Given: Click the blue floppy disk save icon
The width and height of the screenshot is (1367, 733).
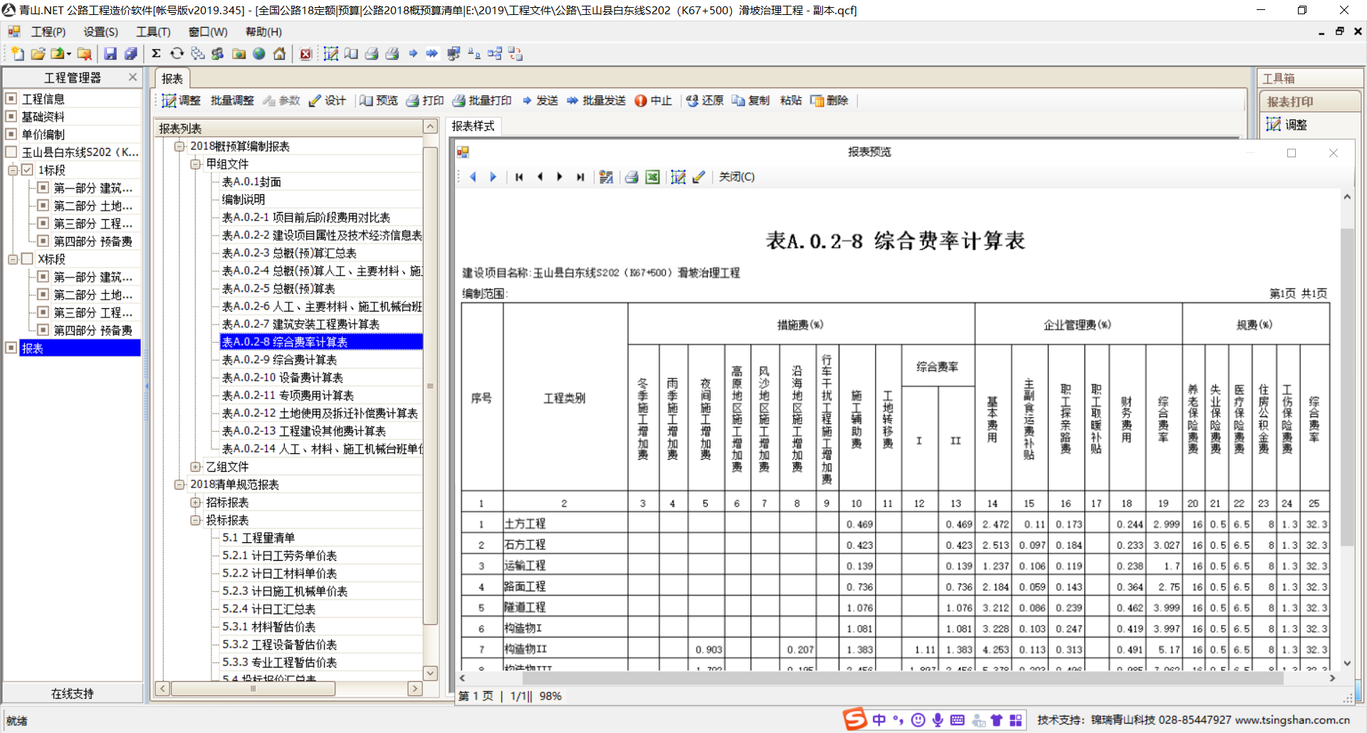Looking at the screenshot, I should point(110,53).
